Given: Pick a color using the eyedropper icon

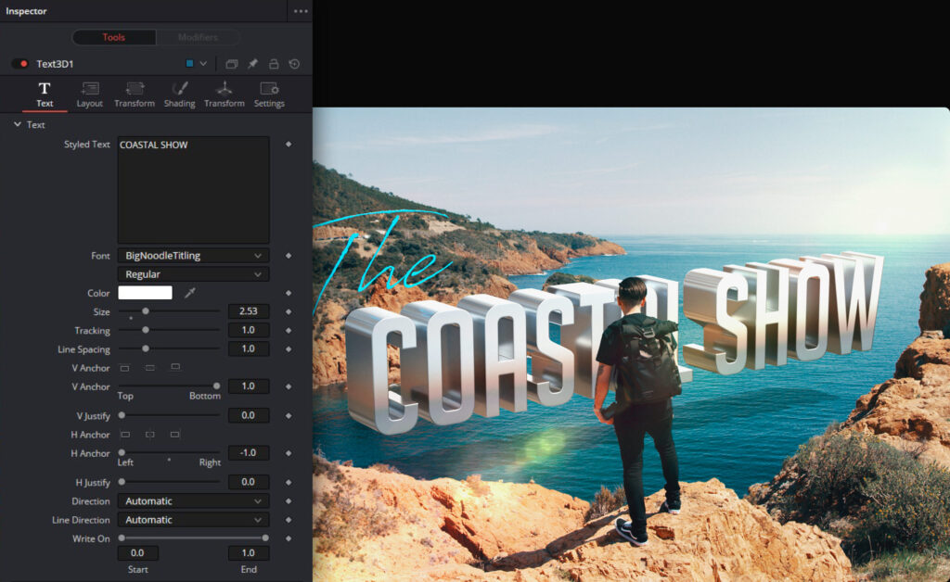Looking at the screenshot, I should pos(190,293).
